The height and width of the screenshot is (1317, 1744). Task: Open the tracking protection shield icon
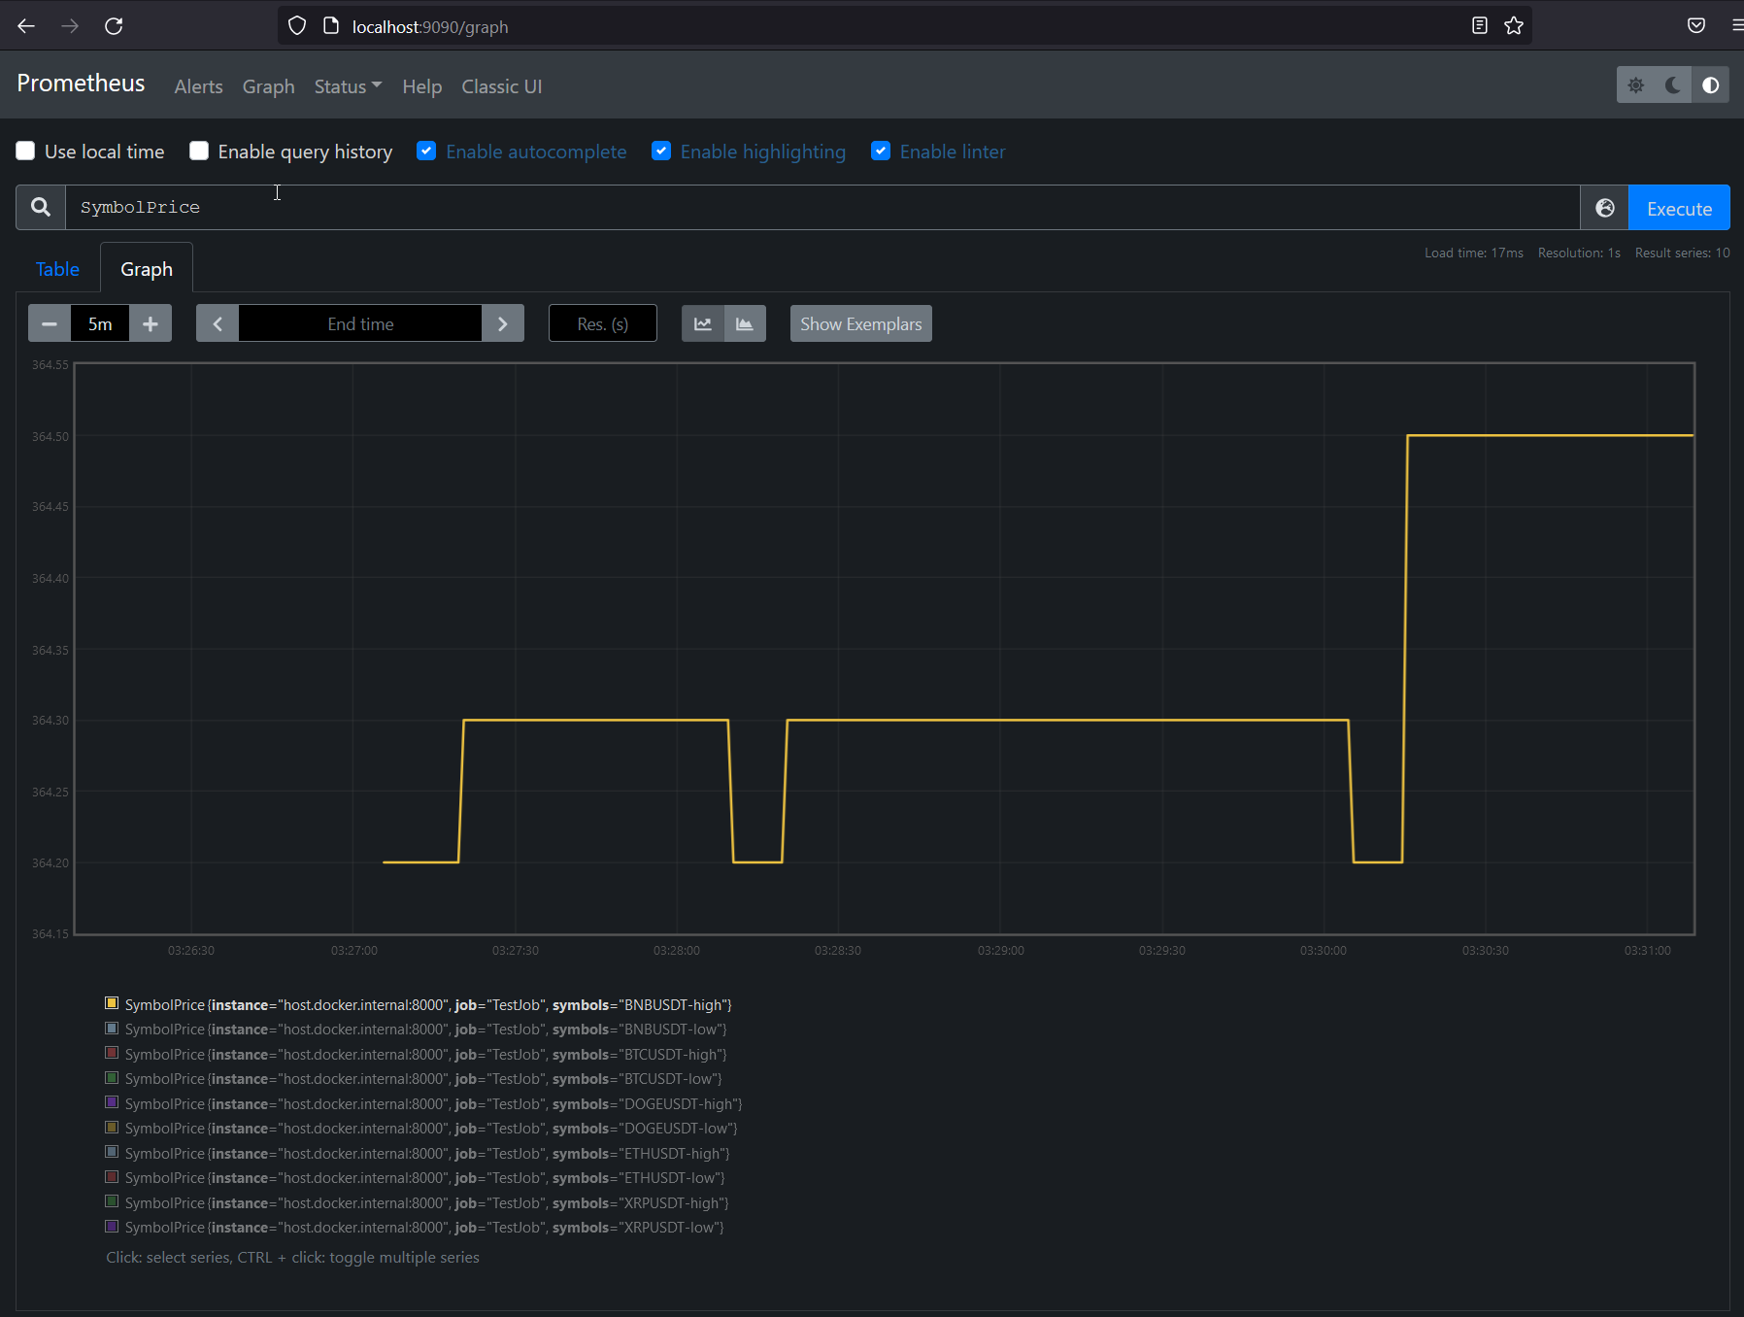coord(297,26)
